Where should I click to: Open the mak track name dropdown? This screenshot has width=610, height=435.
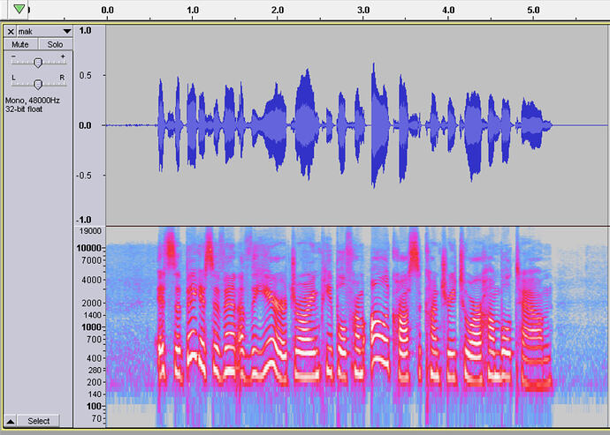pos(45,32)
